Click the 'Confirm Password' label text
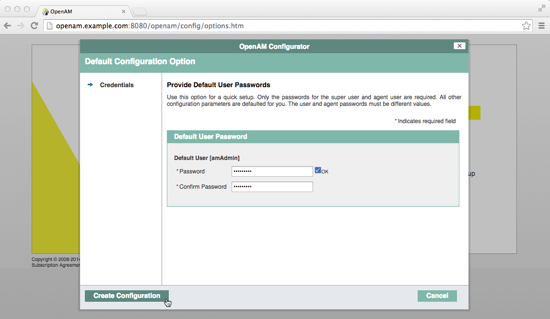The height and width of the screenshot is (319, 550). click(x=203, y=187)
